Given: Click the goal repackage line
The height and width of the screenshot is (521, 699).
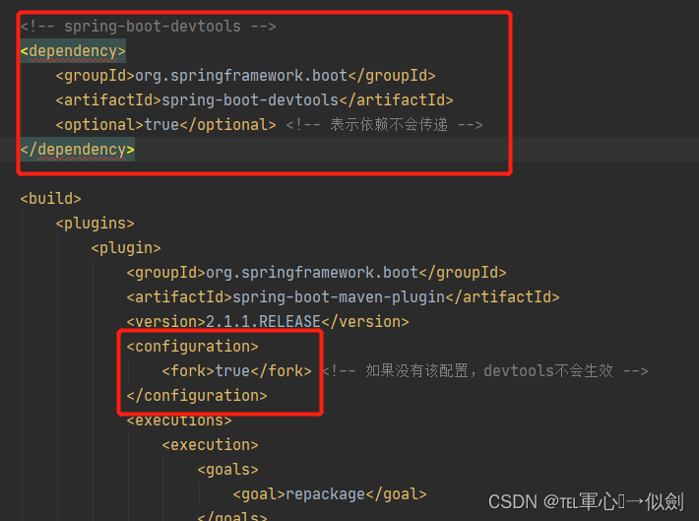Looking at the screenshot, I should pos(330,494).
